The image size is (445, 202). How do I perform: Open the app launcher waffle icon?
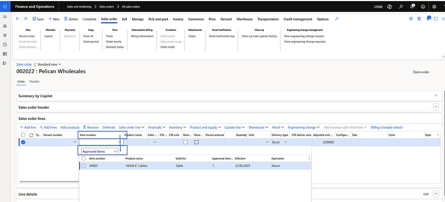pos(5,6)
